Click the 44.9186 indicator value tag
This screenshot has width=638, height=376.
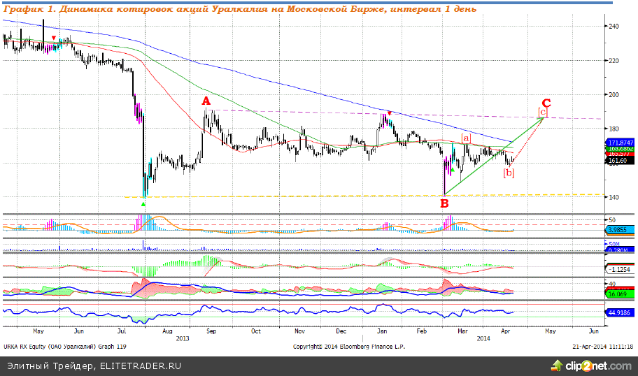618,313
